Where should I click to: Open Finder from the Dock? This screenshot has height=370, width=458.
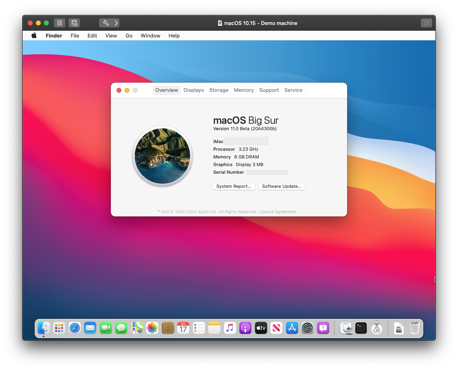(44, 328)
